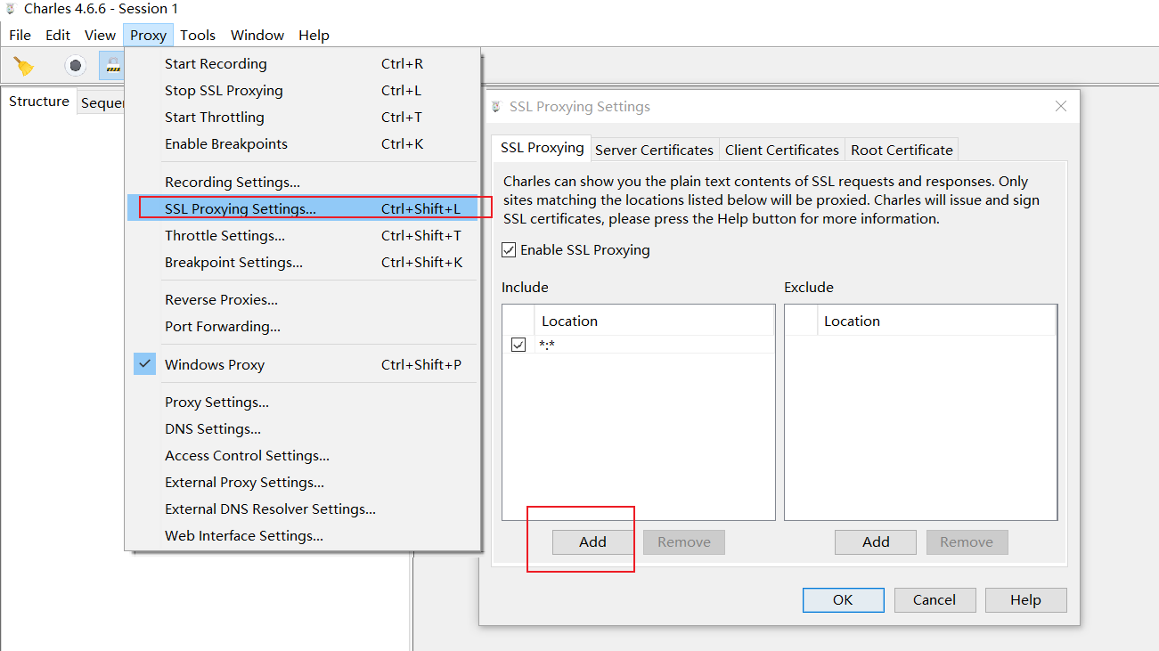Open the Tools menu
This screenshot has width=1159, height=651.
tap(198, 36)
